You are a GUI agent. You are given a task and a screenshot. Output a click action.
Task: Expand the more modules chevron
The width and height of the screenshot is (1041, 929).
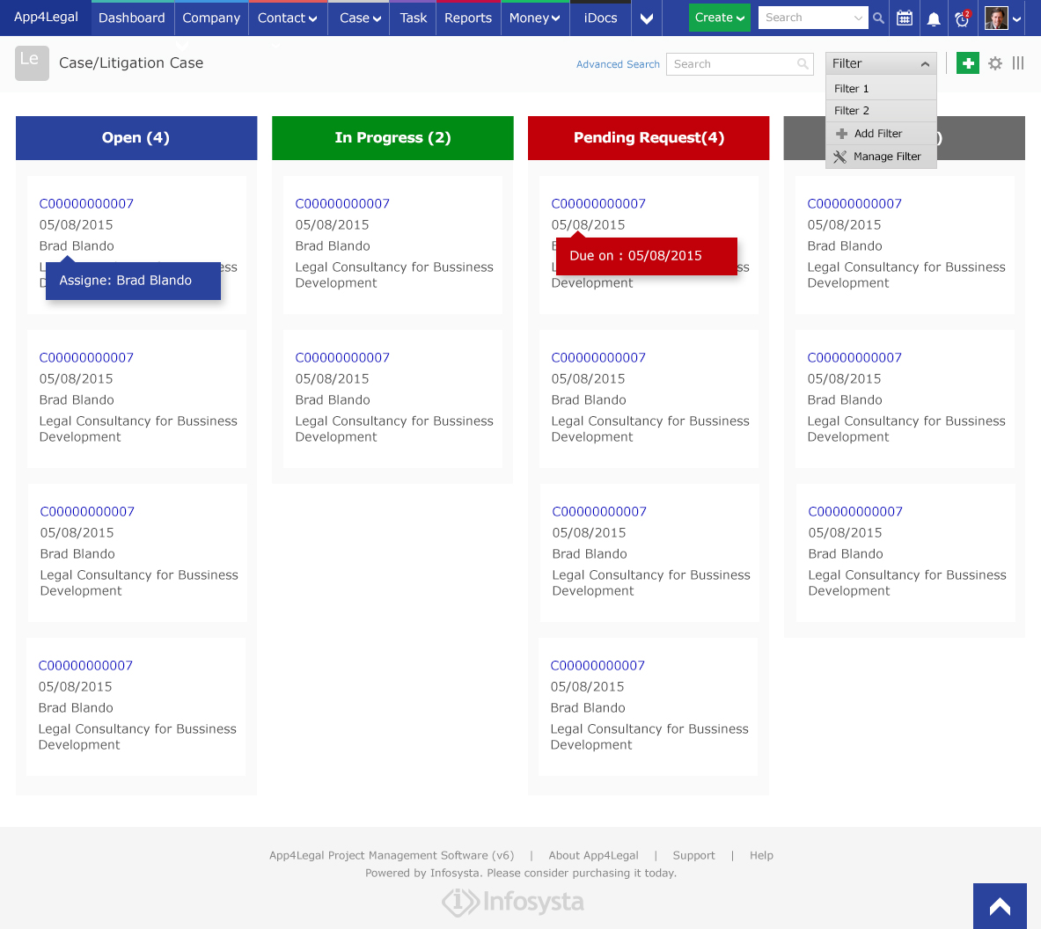pos(647,18)
